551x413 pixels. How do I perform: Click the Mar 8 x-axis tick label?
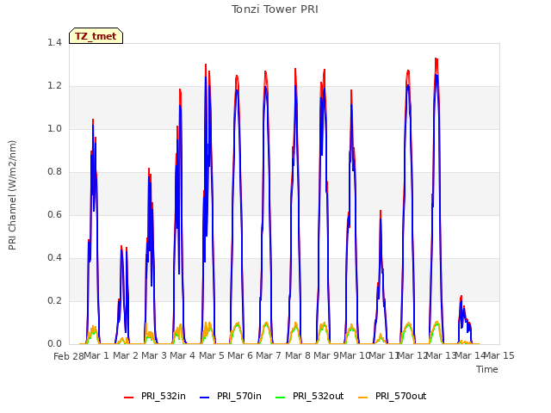[x=298, y=355]
